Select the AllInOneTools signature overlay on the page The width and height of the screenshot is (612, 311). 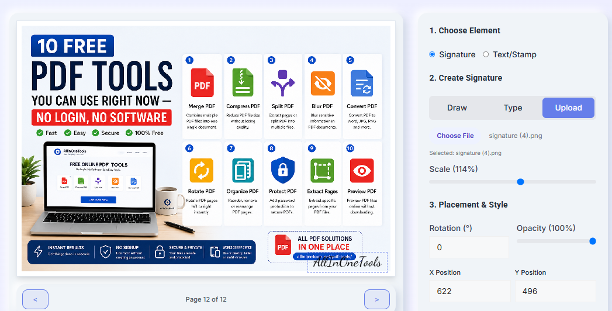point(347,262)
